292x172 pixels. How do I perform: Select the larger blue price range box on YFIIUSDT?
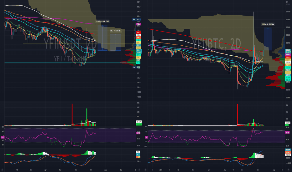pyautogui.click(x=102, y=38)
